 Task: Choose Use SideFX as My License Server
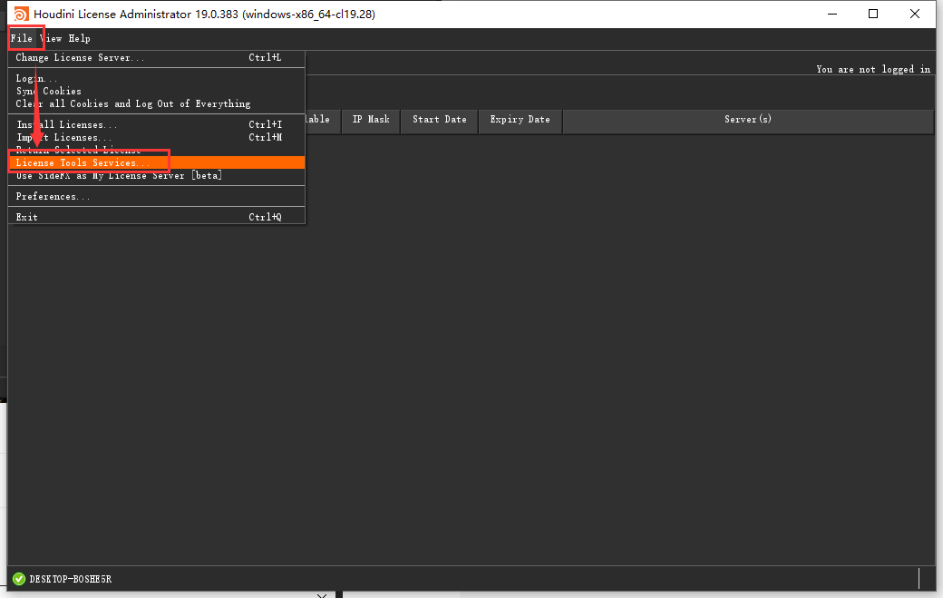(x=156, y=176)
